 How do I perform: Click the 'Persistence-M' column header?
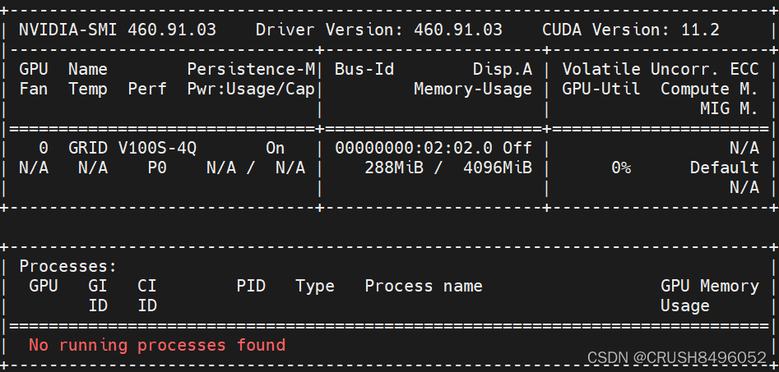(251, 70)
